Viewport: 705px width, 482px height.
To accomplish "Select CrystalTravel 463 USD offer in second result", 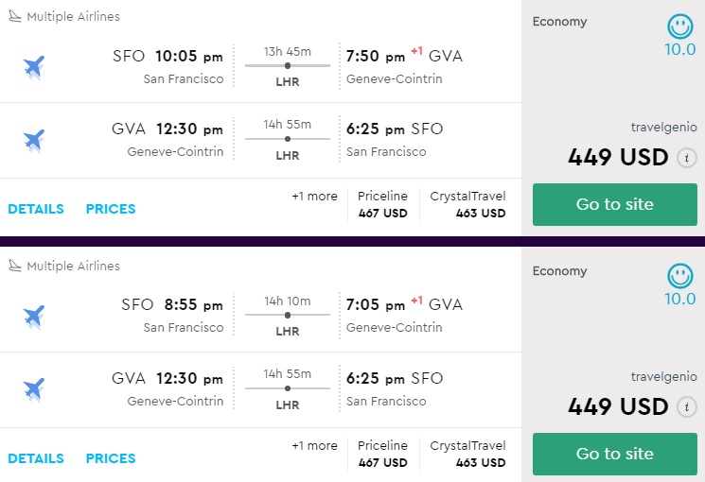I will click(467, 454).
